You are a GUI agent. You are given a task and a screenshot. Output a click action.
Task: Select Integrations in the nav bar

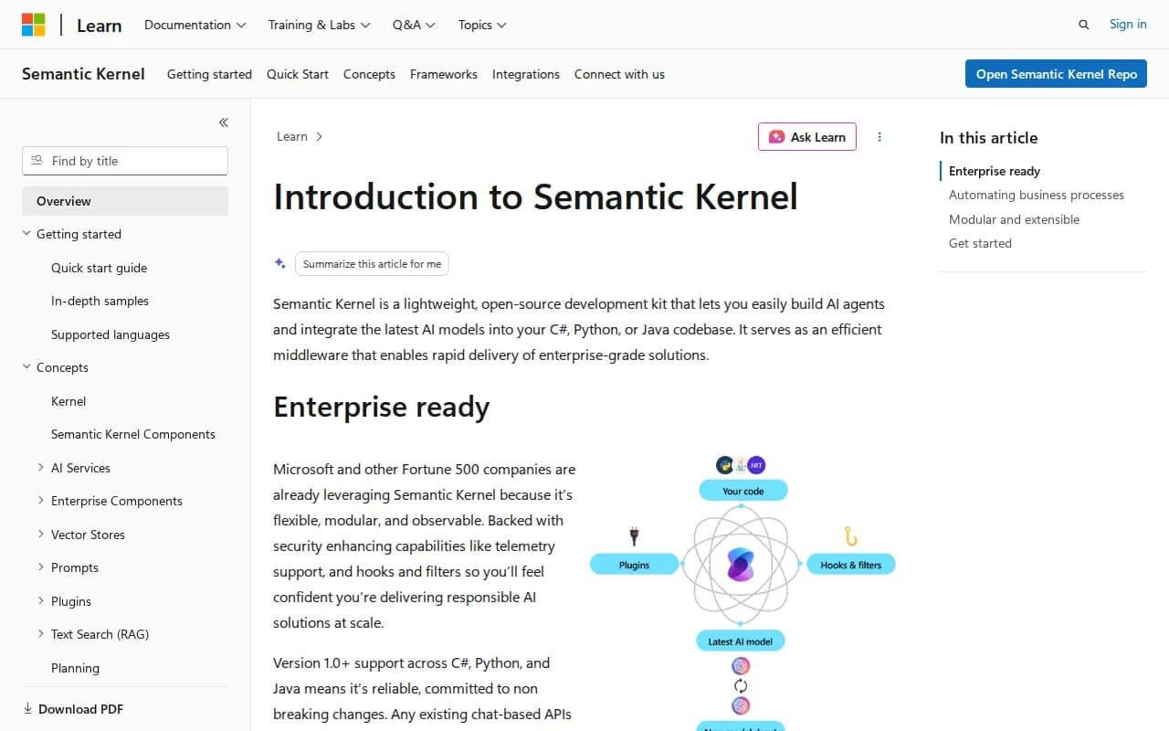coord(526,74)
